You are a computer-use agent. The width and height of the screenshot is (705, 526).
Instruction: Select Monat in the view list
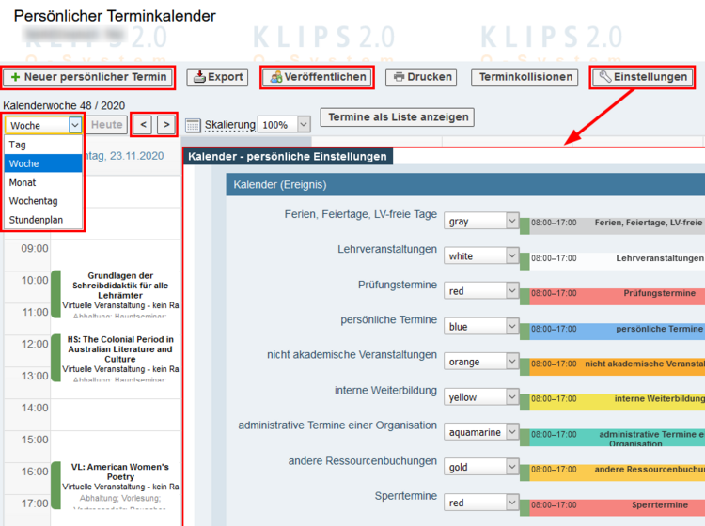tap(43, 182)
